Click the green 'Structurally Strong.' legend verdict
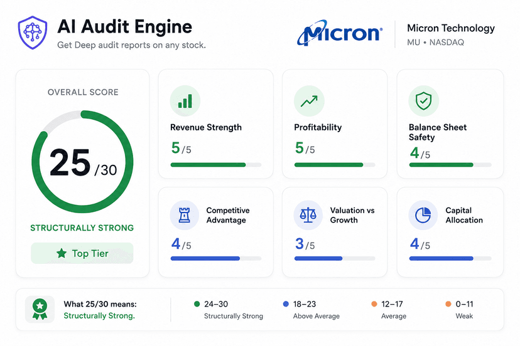The image size is (520, 346). 99,316
